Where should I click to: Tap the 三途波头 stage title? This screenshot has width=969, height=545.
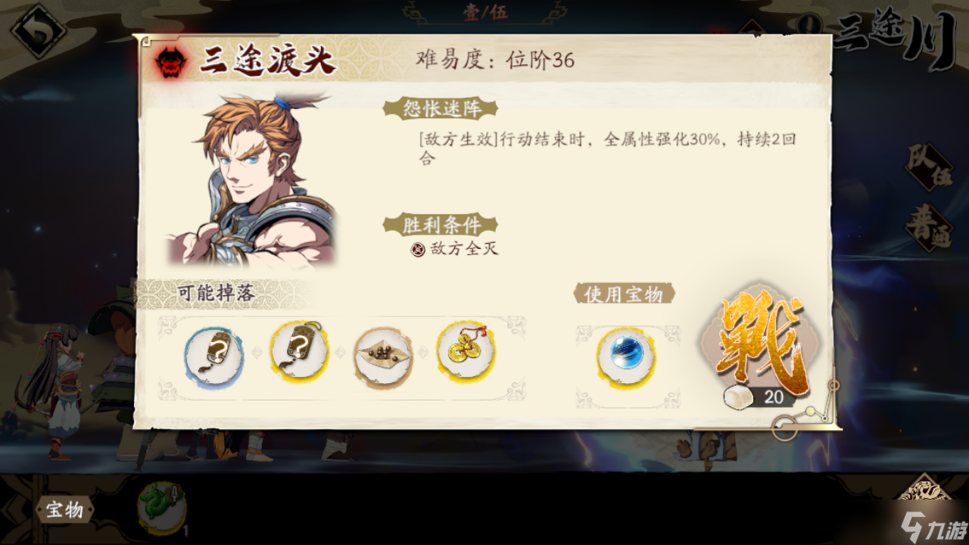click(x=267, y=61)
